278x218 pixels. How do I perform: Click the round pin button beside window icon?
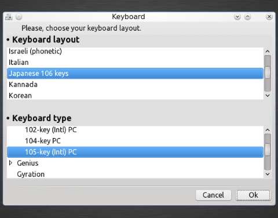19,17
